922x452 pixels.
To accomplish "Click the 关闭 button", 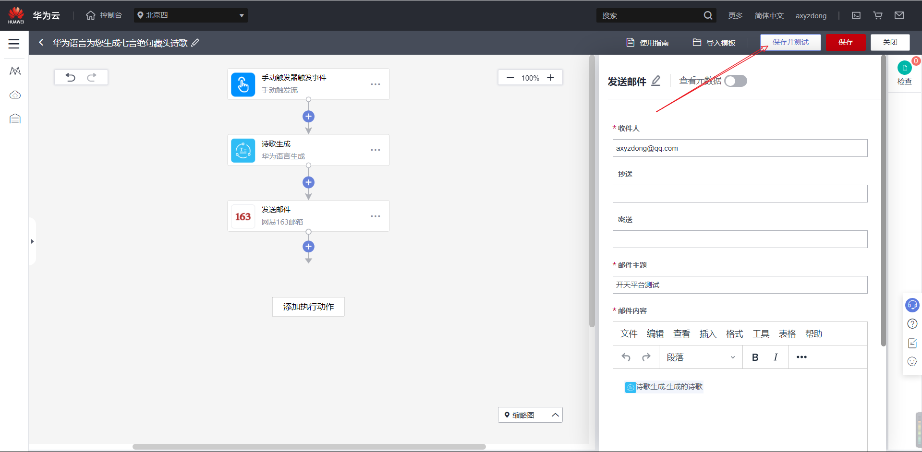I will 890,42.
